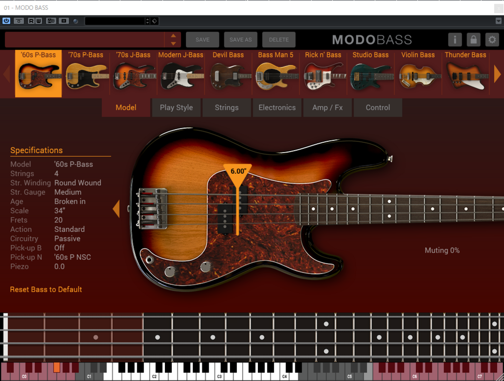Open the Electronics tab

pyautogui.click(x=277, y=108)
